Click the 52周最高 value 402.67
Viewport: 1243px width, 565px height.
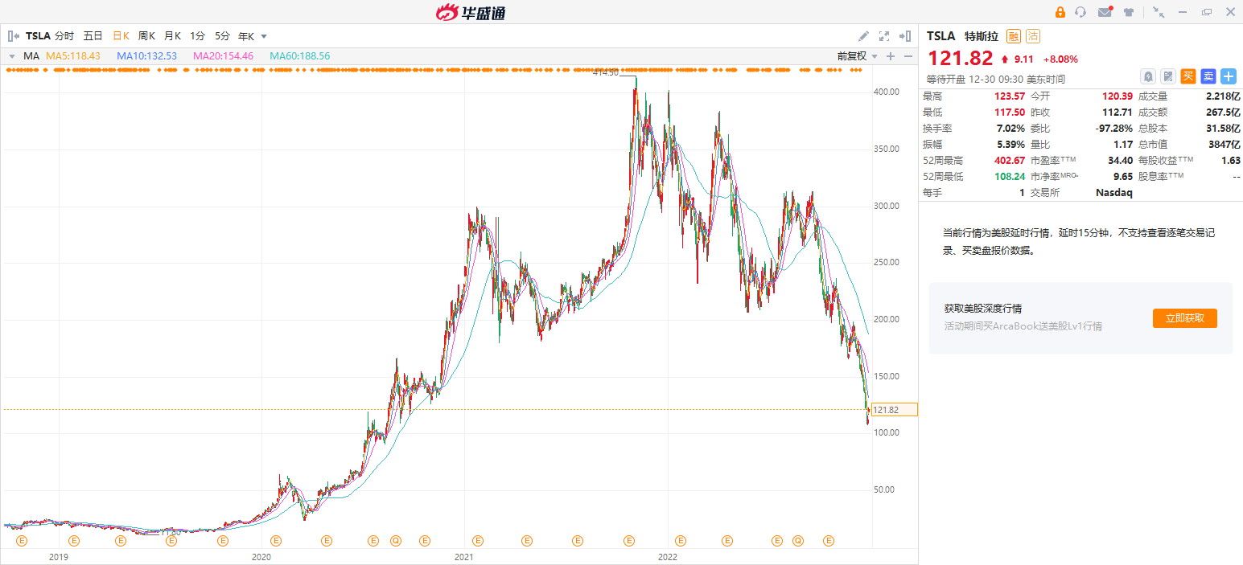click(x=1010, y=161)
